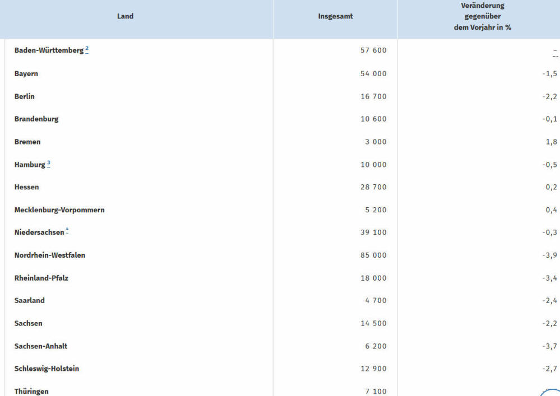Viewport: 560px width, 396px height.
Task: Click the 'Rheinland-Pfalz' row label
Action: pyautogui.click(x=41, y=278)
